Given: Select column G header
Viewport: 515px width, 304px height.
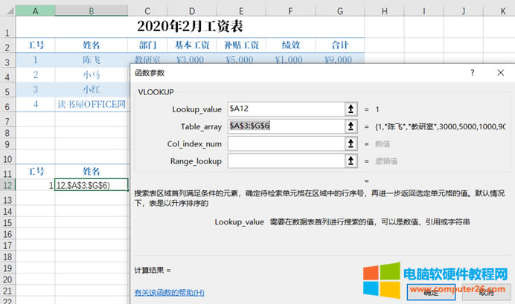Looking at the screenshot, I should (340, 11).
